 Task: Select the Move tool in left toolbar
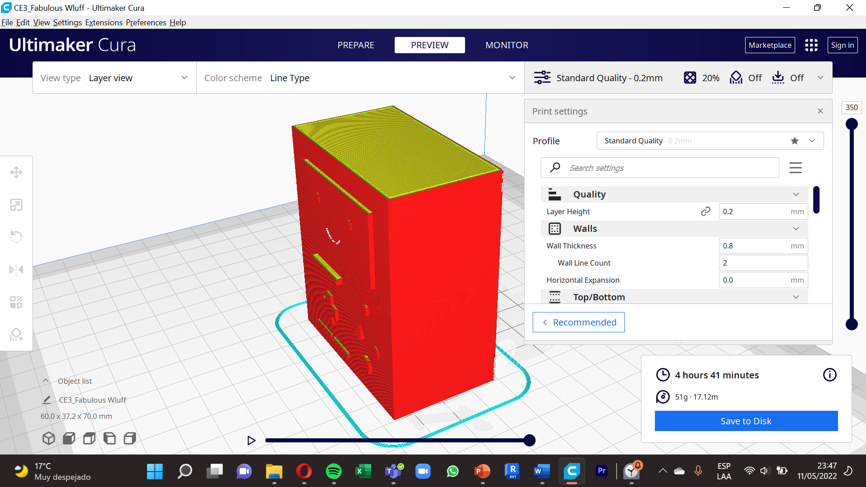[16, 172]
